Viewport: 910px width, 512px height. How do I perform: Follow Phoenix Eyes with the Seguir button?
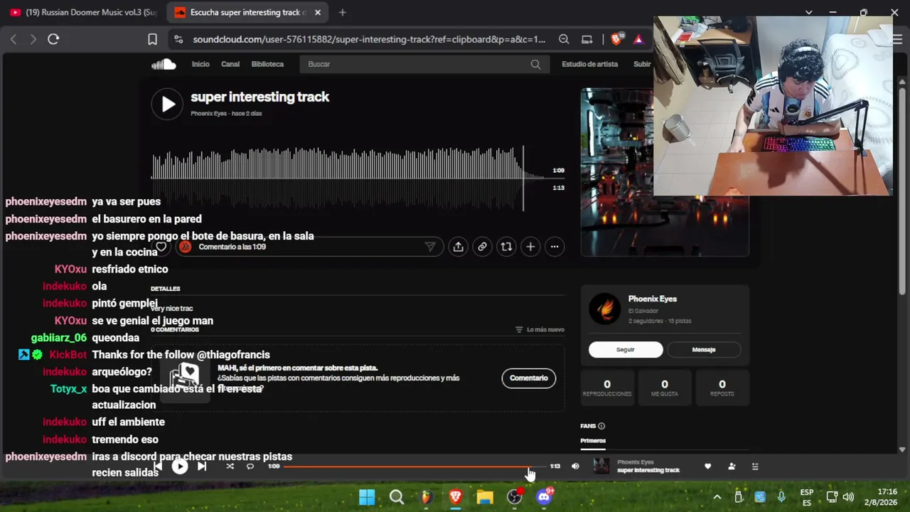[626, 349]
